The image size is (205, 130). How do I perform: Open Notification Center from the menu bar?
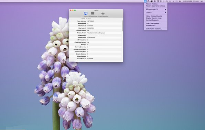point(202,1)
